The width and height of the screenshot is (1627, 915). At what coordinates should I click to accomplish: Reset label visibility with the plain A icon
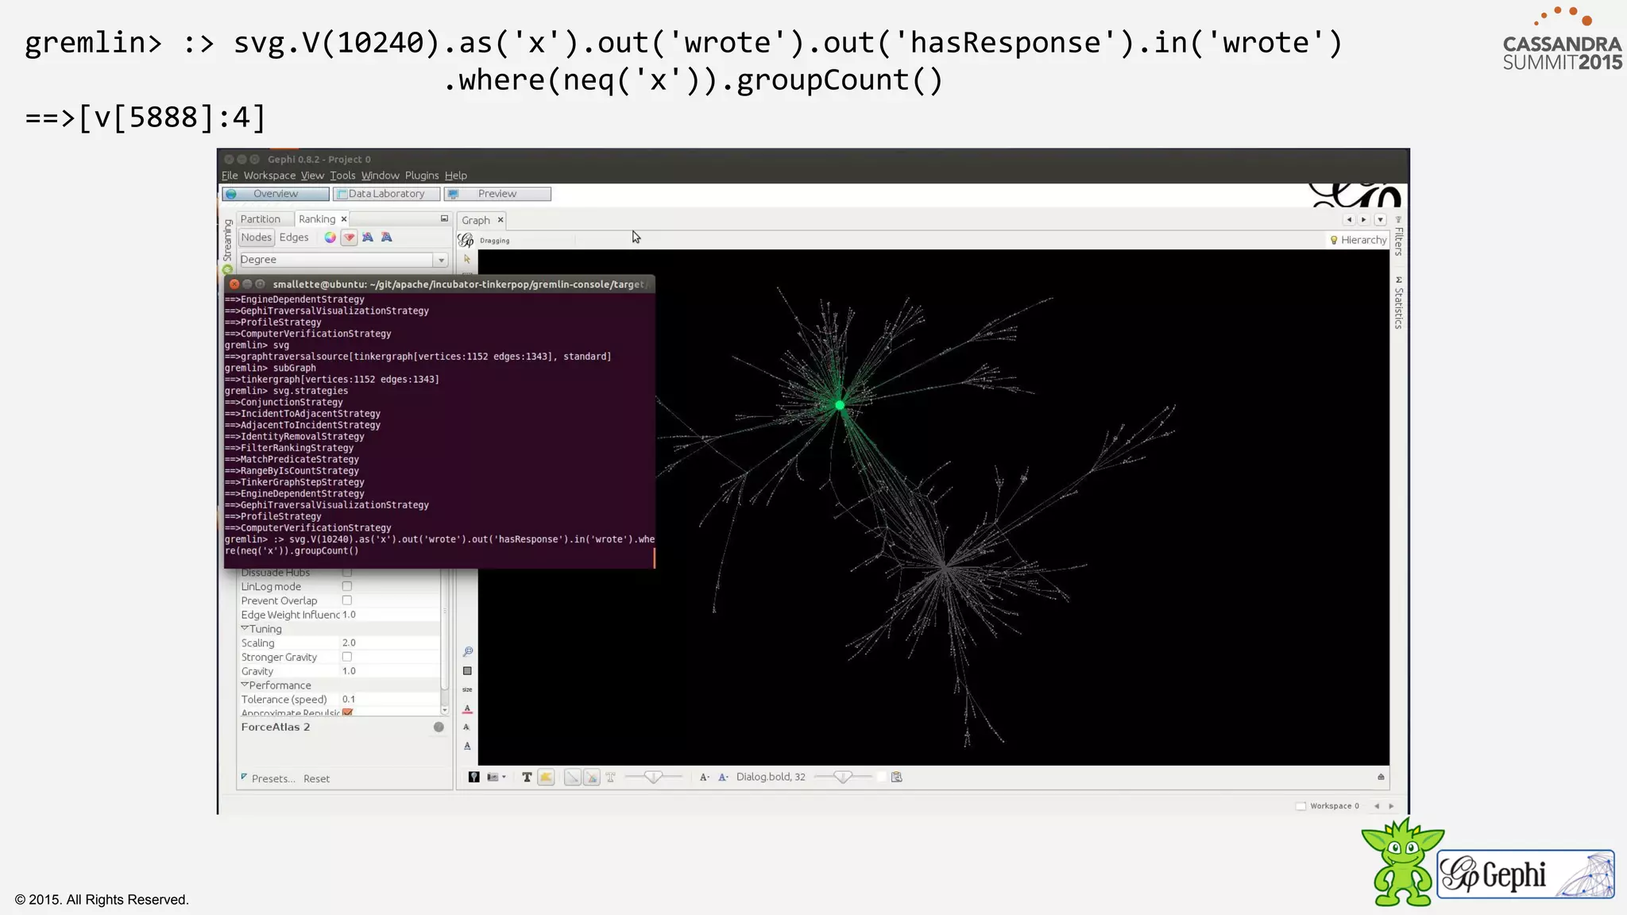click(x=467, y=727)
